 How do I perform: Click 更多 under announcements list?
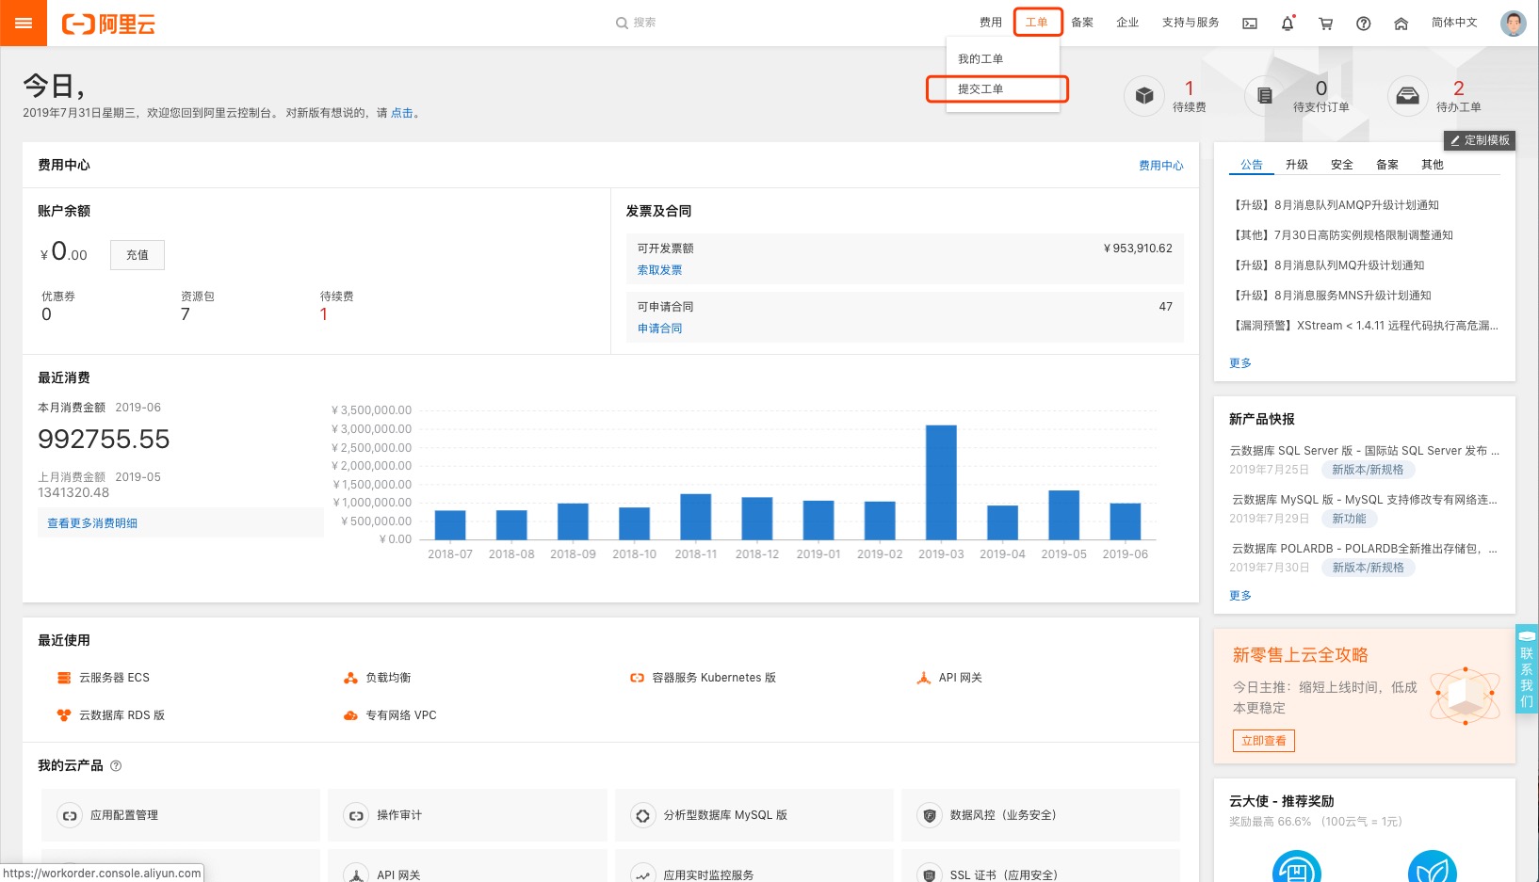[x=1240, y=363]
